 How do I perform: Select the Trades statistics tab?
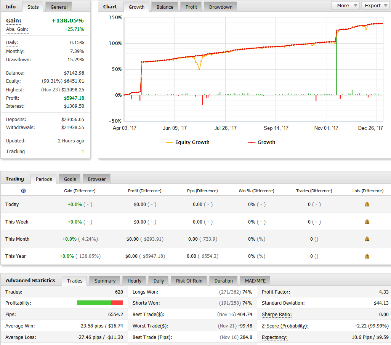point(75,281)
